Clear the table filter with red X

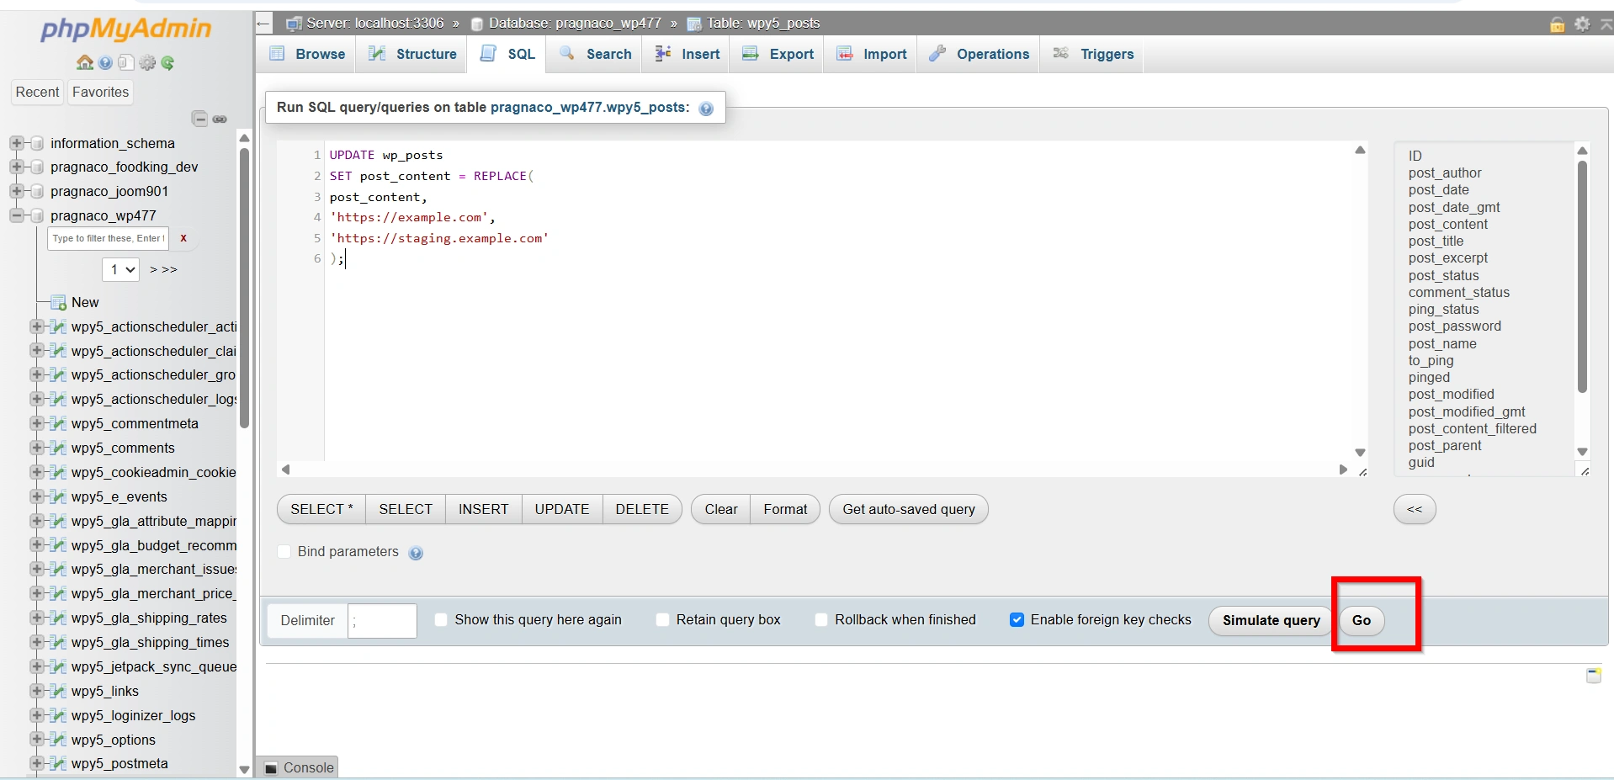click(183, 238)
